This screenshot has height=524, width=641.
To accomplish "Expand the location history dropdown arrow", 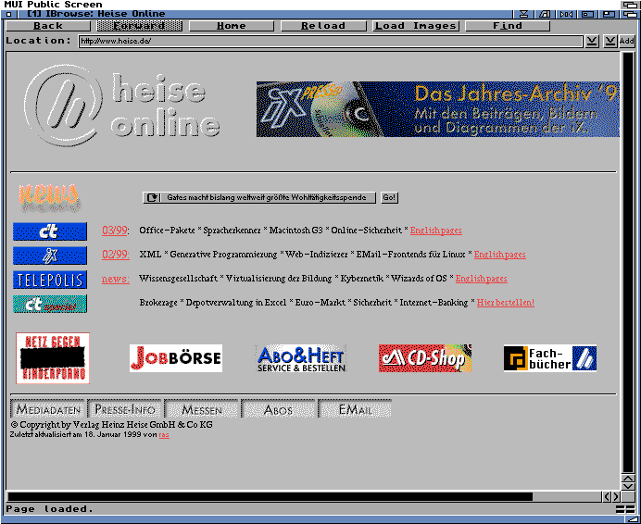I will pyautogui.click(x=592, y=42).
